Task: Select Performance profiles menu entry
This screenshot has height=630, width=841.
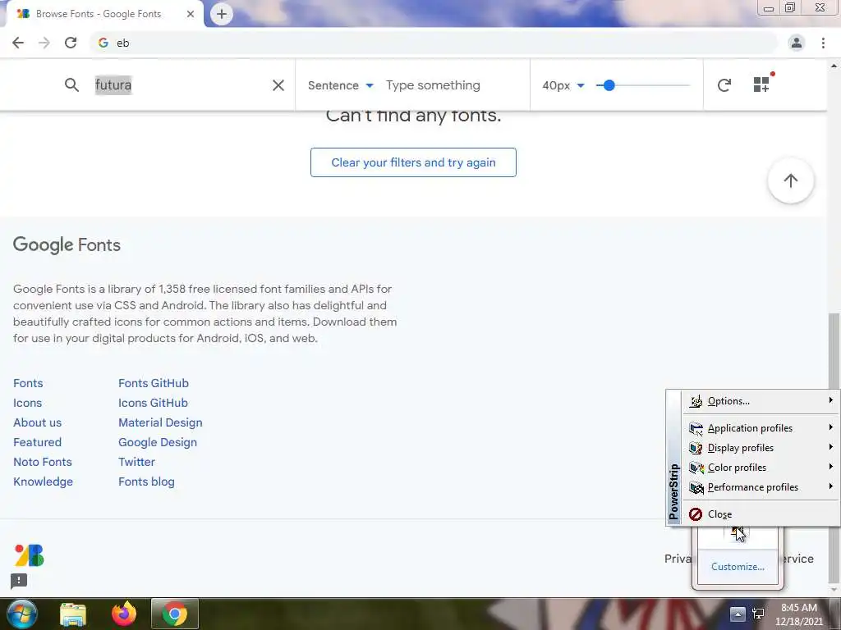Action: (761, 487)
